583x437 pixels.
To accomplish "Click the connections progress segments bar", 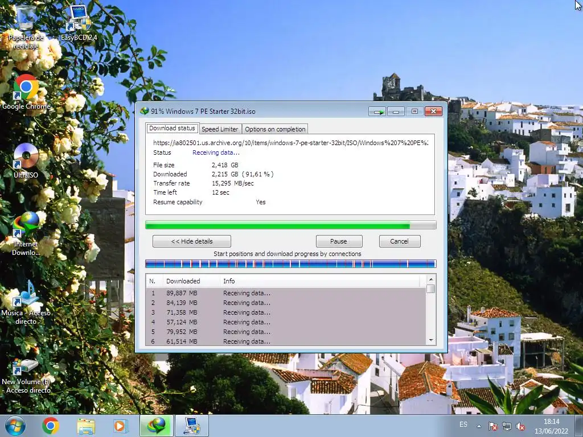I will pyautogui.click(x=291, y=264).
